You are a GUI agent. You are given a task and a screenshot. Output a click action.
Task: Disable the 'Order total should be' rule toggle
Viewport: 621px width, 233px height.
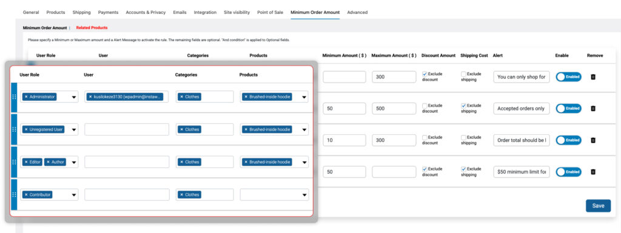point(569,140)
